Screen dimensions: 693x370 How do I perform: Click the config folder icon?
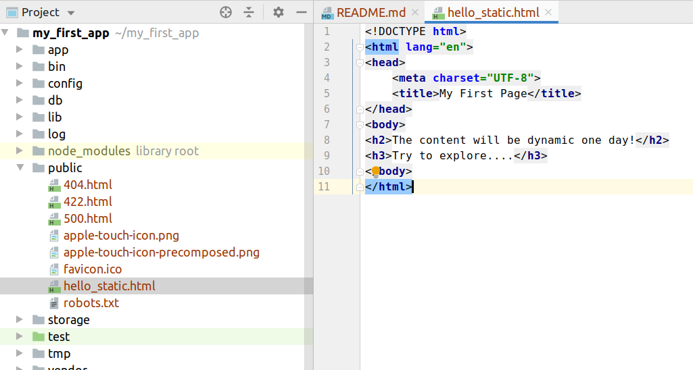[x=39, y=83]
